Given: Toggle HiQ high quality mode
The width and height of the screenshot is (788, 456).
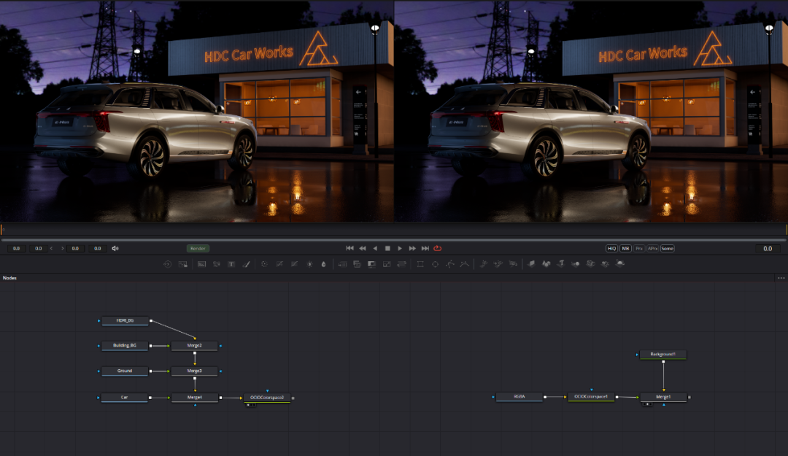Looking at the screenshot, I should click(x=611, y=248).
